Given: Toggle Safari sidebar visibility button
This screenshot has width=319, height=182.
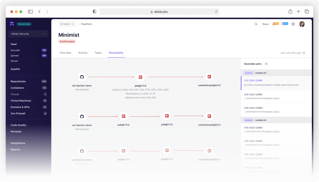Looking at the screenshot, I should [30, 12].
